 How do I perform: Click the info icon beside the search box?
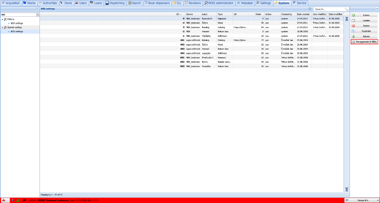point(310,9)
